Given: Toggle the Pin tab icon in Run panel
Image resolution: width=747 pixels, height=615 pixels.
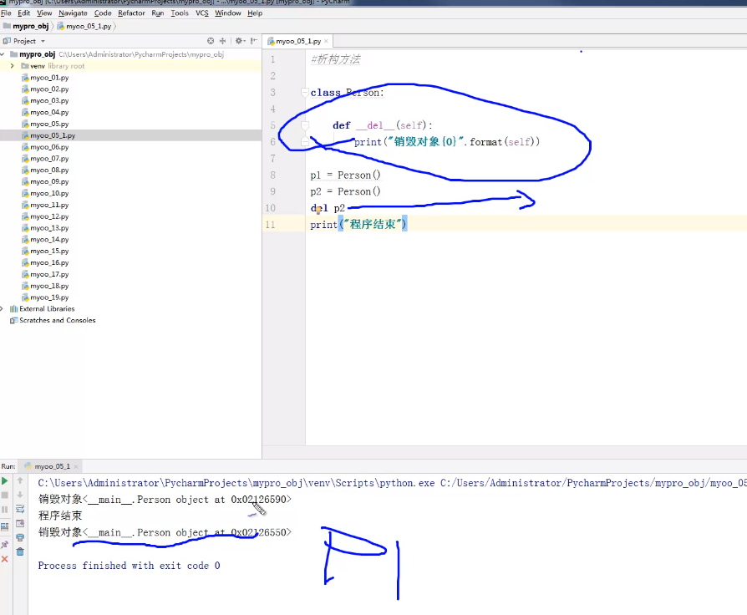Looking at the screenshot, I should (x=5, y=545).
